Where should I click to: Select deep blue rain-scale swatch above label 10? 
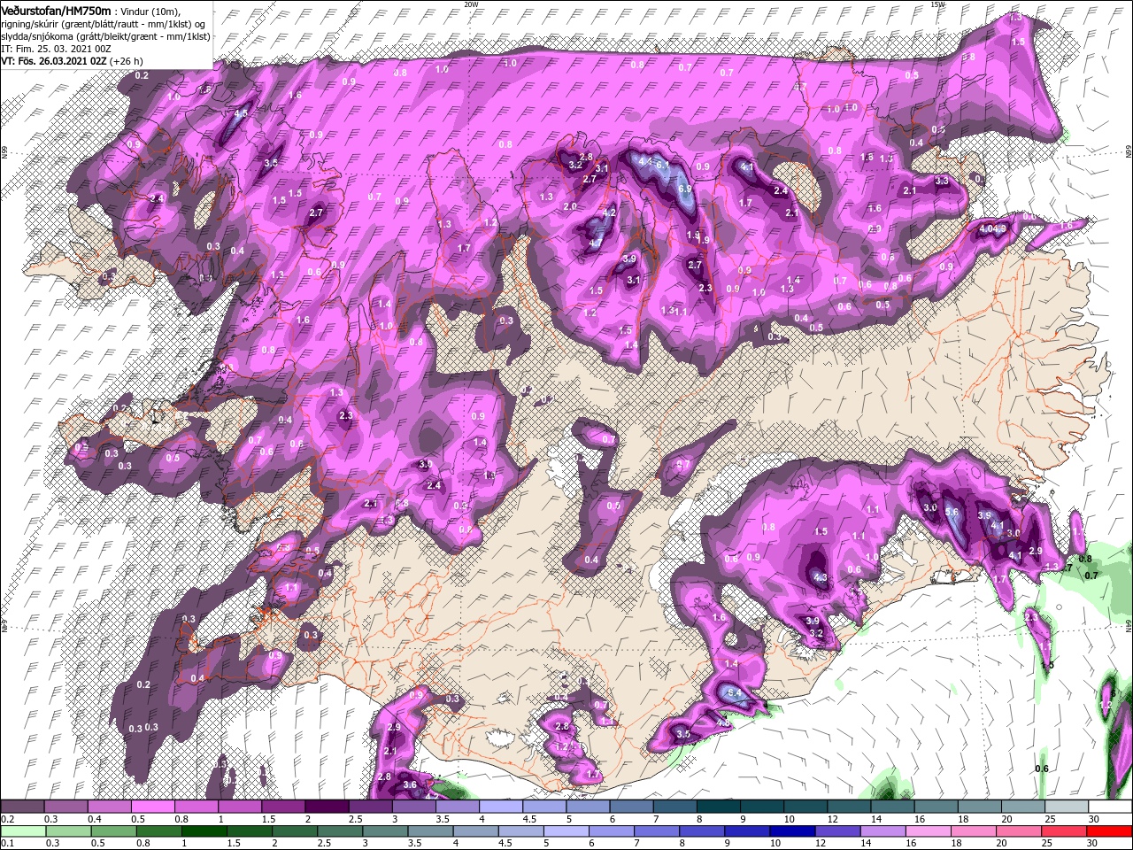coord(793,831)
